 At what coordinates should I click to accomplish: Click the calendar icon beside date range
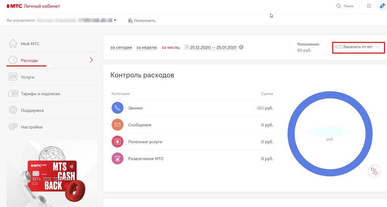[187, 47]
